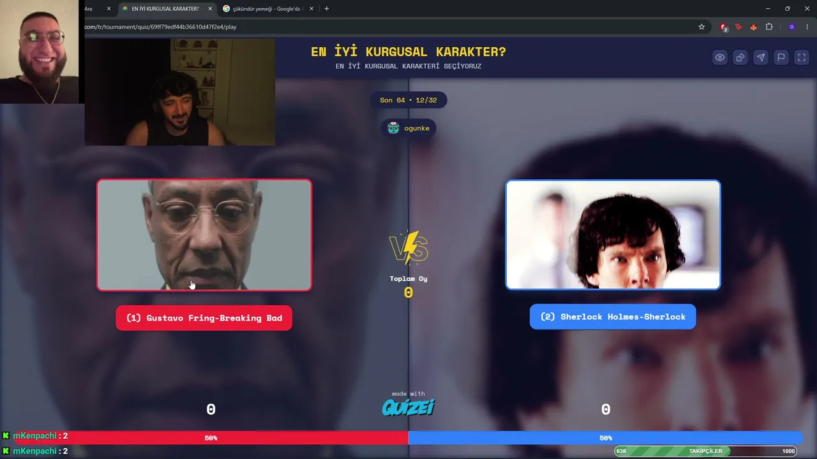Click the EN İYİ KURGUSAL KARAKTERİ SEÇİYORUZ subtitle
Screen dimensions: 817x459
(408, 66)
